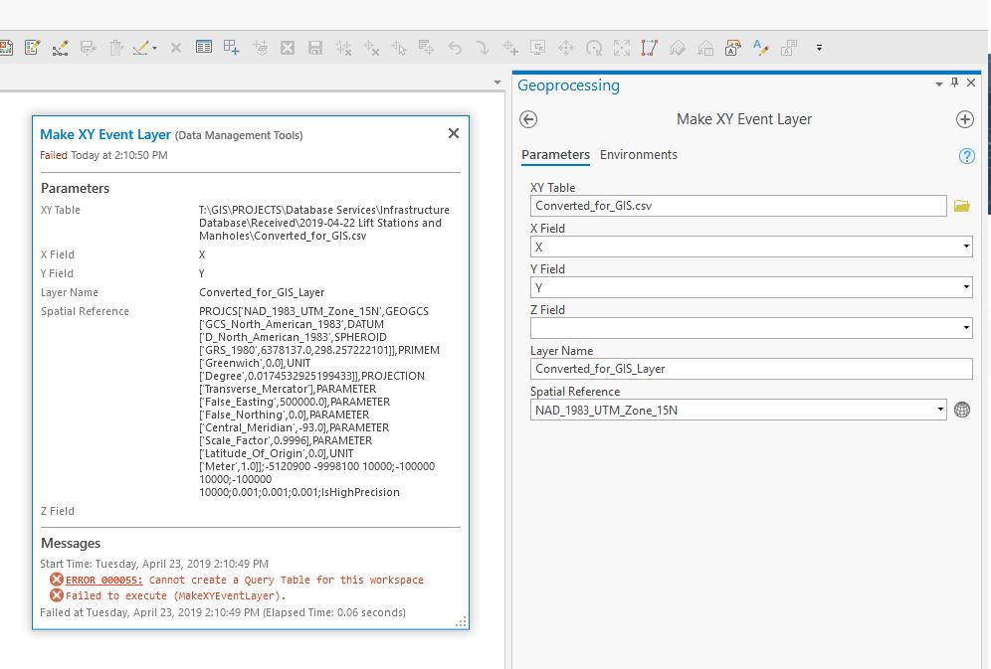Click the greyed-out save edits arrow icon
This screenshot has height=669, width=991.
(x=88, y=48)
